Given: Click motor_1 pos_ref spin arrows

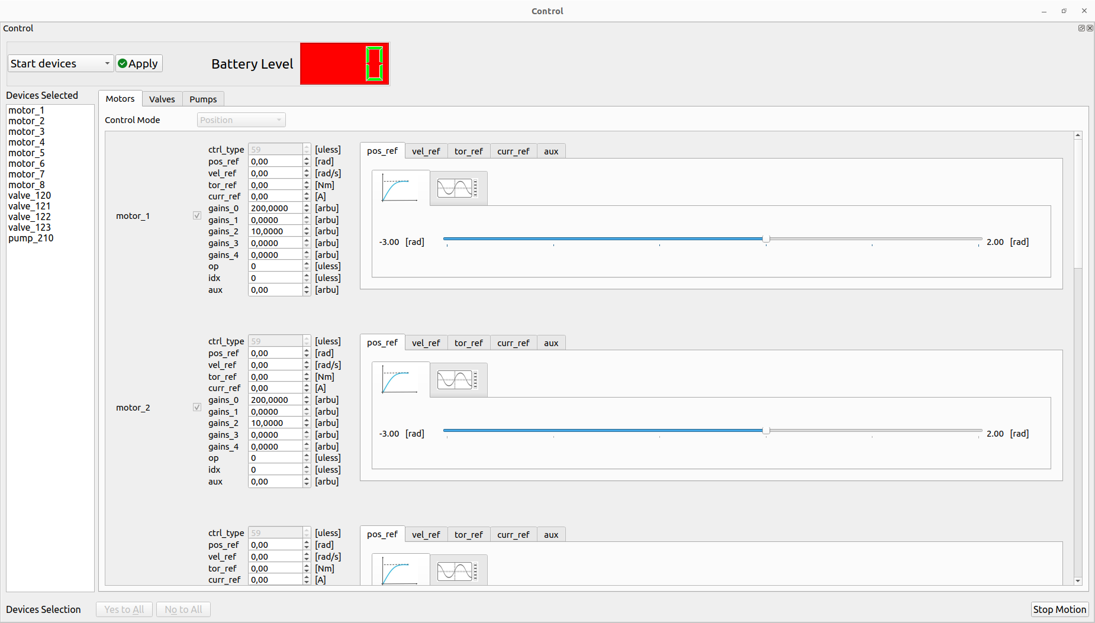Looking at the screenshot, I should [x=307, y=162].
